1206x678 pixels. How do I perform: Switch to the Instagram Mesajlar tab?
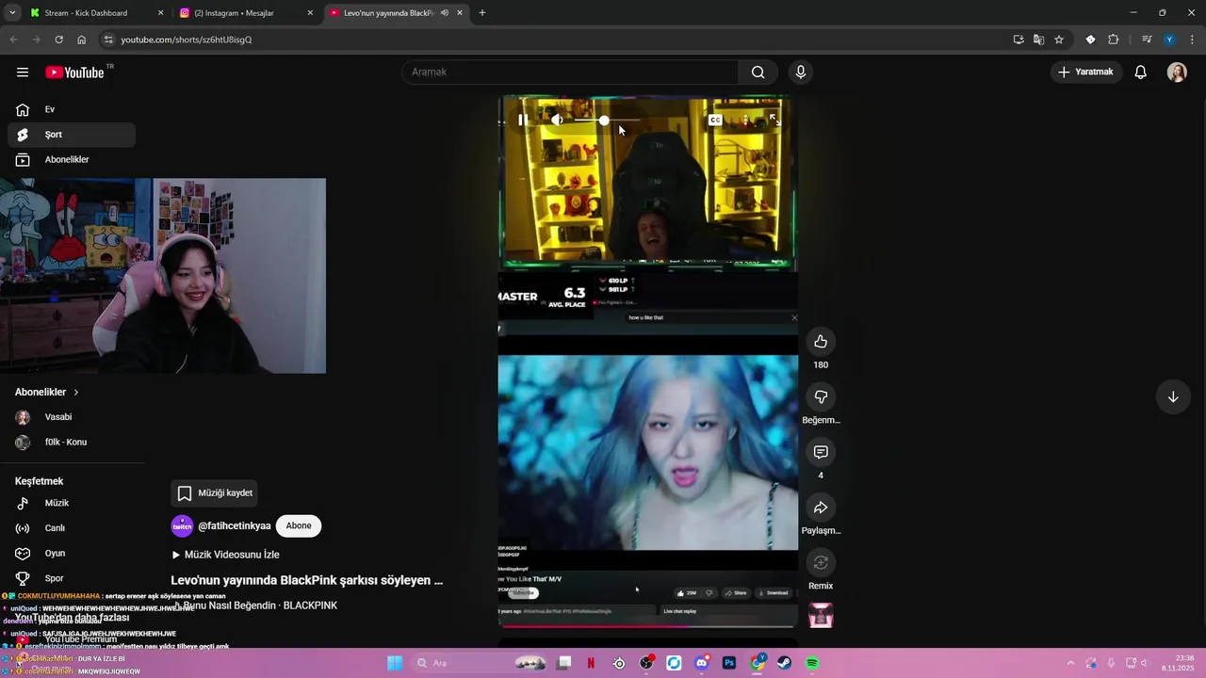point(236,13)
